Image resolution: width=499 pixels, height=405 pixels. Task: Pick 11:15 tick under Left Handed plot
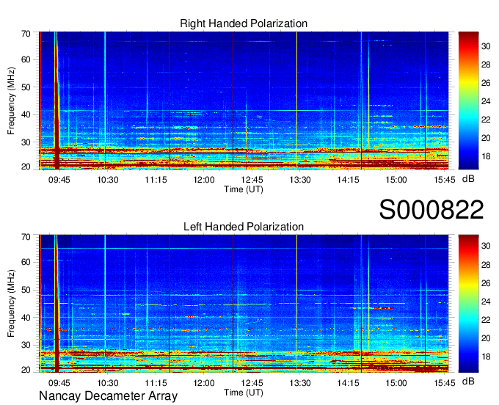point(156,383)
